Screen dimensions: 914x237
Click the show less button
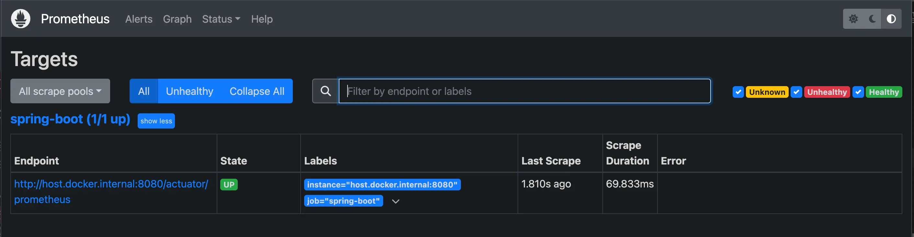156,121
